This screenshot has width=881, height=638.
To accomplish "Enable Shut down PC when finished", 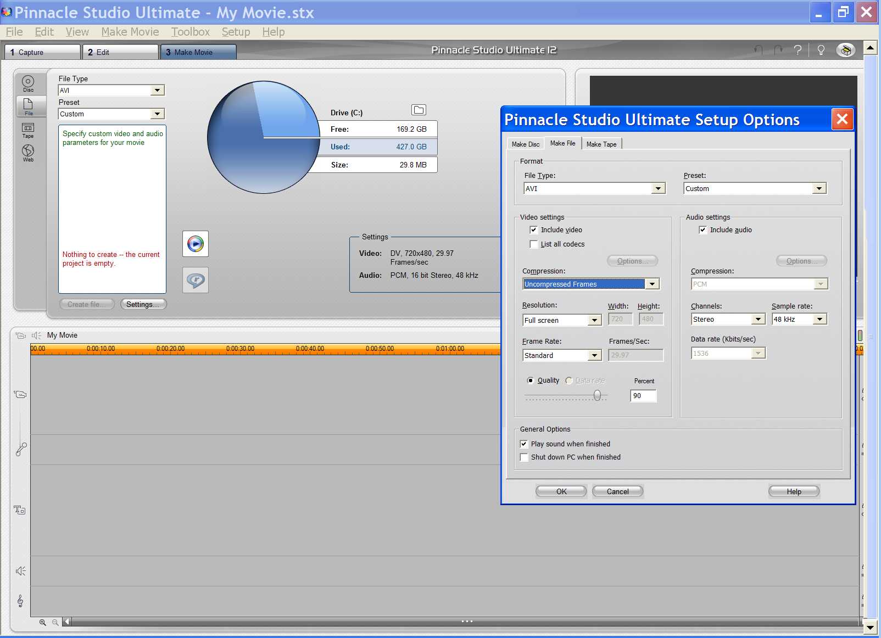I will 523,457.
